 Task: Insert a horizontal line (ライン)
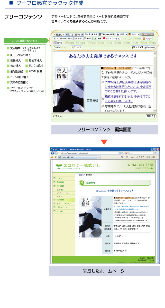[117, 39]
